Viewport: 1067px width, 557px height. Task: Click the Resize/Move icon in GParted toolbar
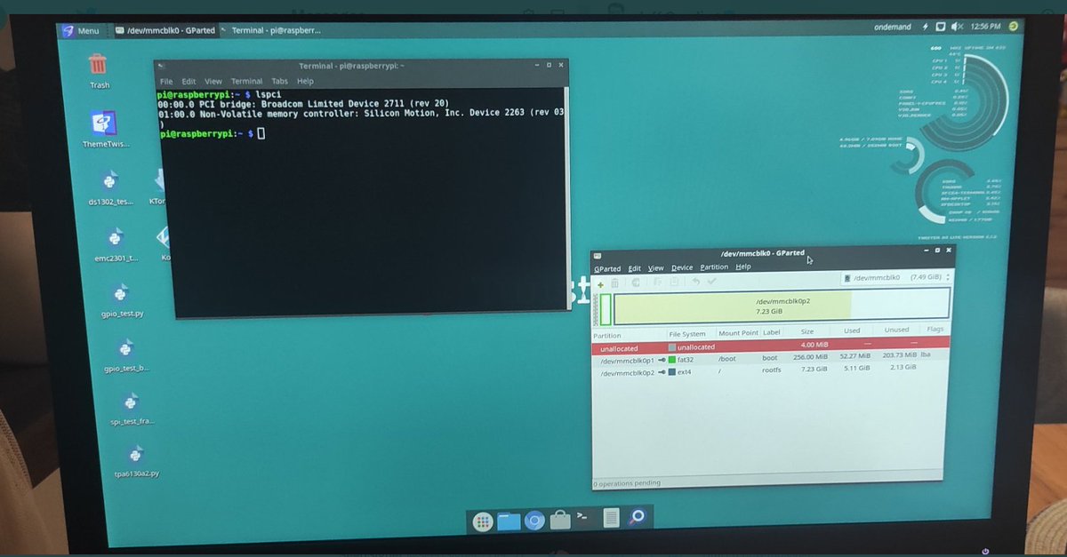pos(637,282)
